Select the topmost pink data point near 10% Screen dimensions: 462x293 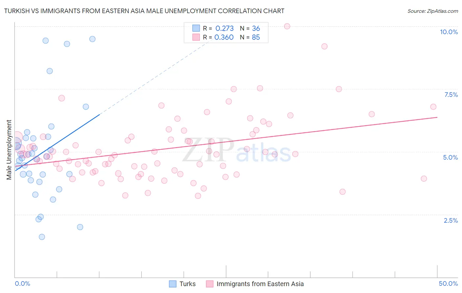287,26
